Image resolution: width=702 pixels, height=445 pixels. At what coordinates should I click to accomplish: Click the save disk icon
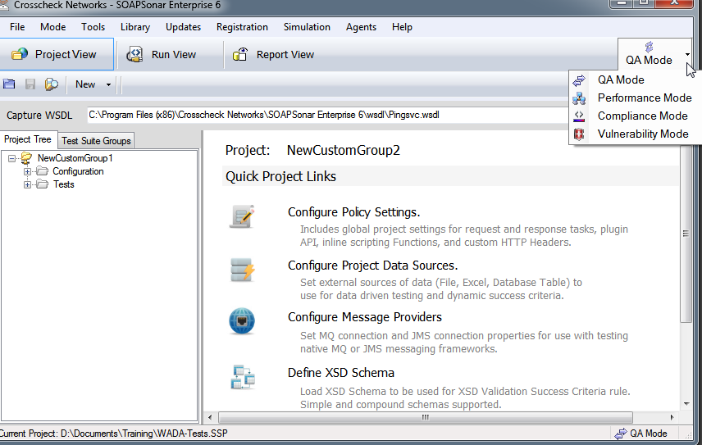coord(30,84)
